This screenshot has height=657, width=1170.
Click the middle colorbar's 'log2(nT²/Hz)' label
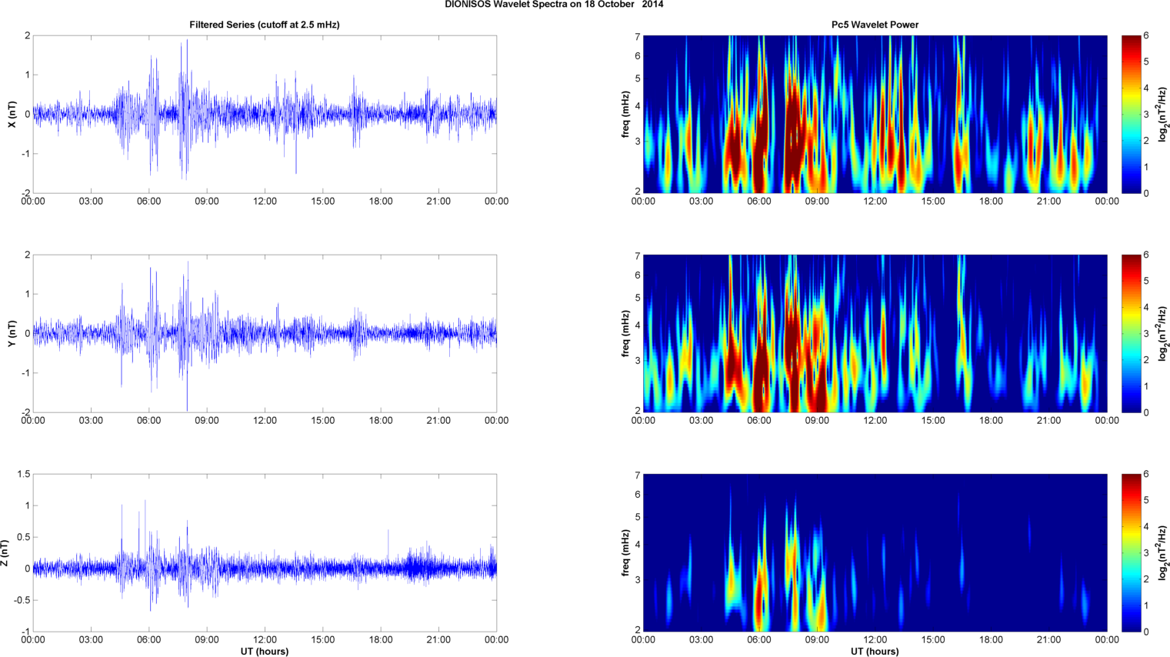(1164, 334)
